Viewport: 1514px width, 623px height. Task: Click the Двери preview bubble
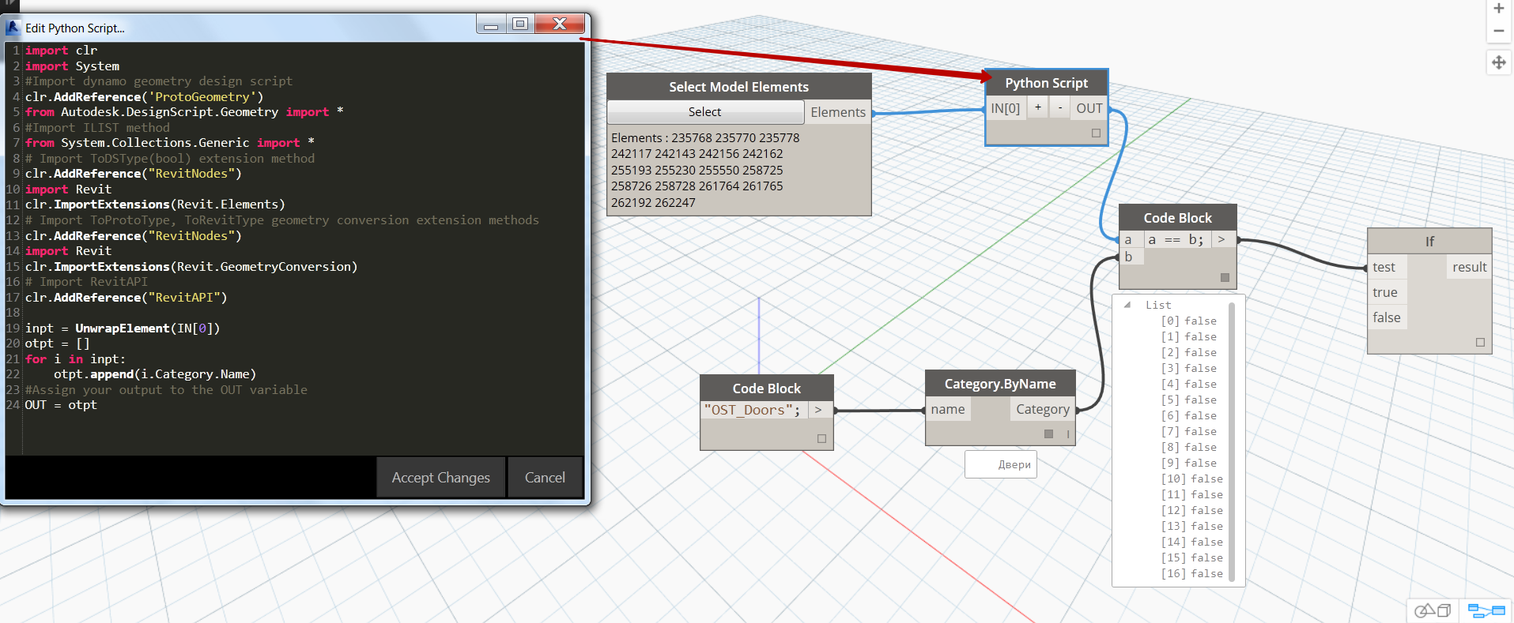[1001, 464]
